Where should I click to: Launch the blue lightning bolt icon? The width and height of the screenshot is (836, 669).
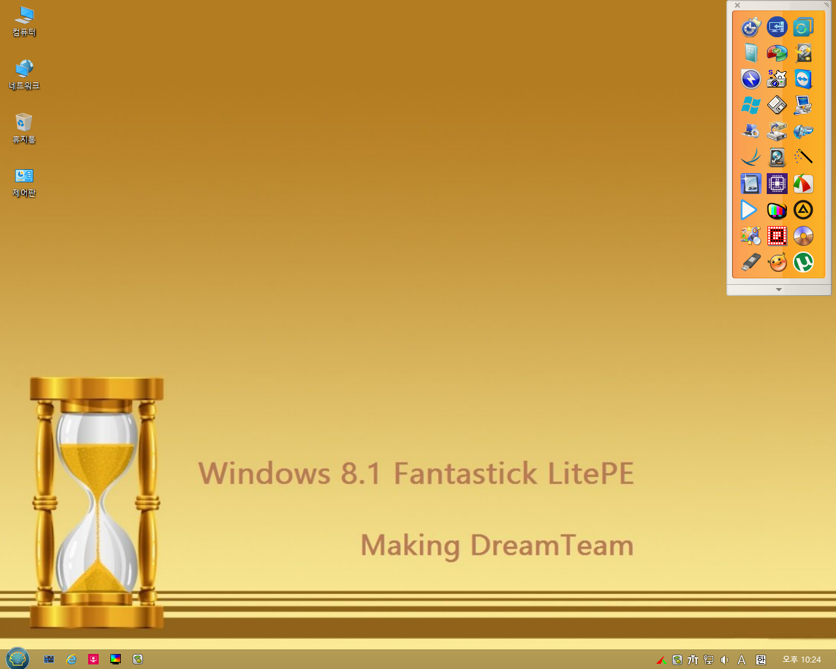(x=750, y=79)
